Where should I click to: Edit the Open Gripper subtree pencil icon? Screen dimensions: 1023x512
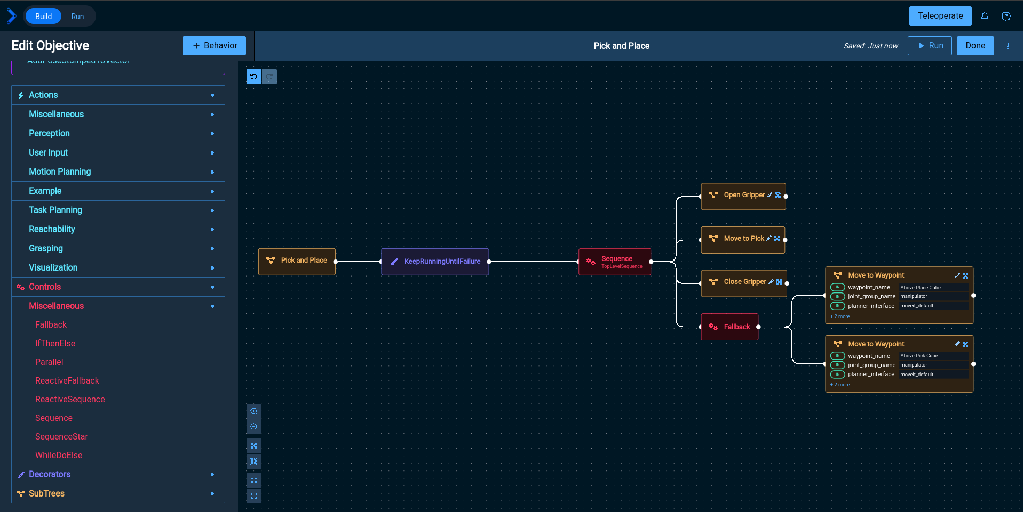point(770,195)
